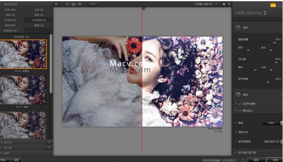This screenshot has width=283, height=162.
Task: Click the star 16 preset label
Action: 22,71
